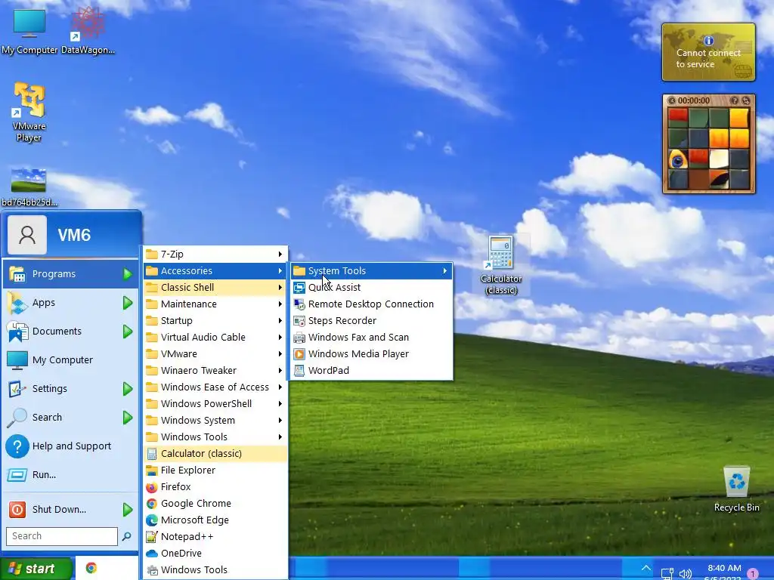Image resolution: width=774 pixels, height=580 pixels.
Task: Open the volume tray icon
Action: click(x=686, y=574)
